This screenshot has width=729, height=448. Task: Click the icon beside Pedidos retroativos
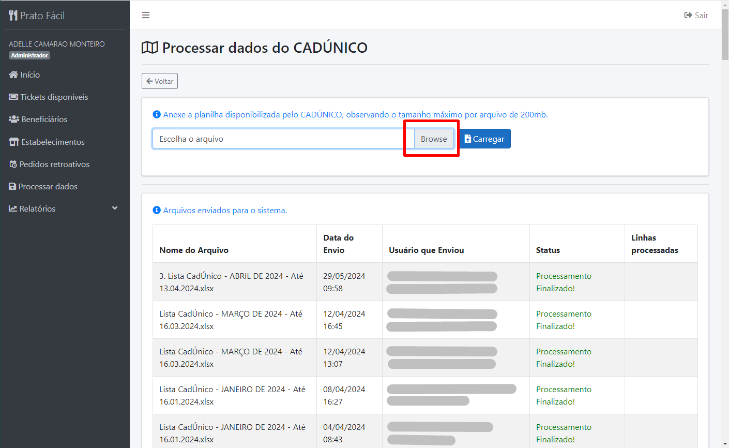13,165
